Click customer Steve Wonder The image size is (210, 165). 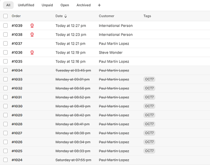point(111,53)
